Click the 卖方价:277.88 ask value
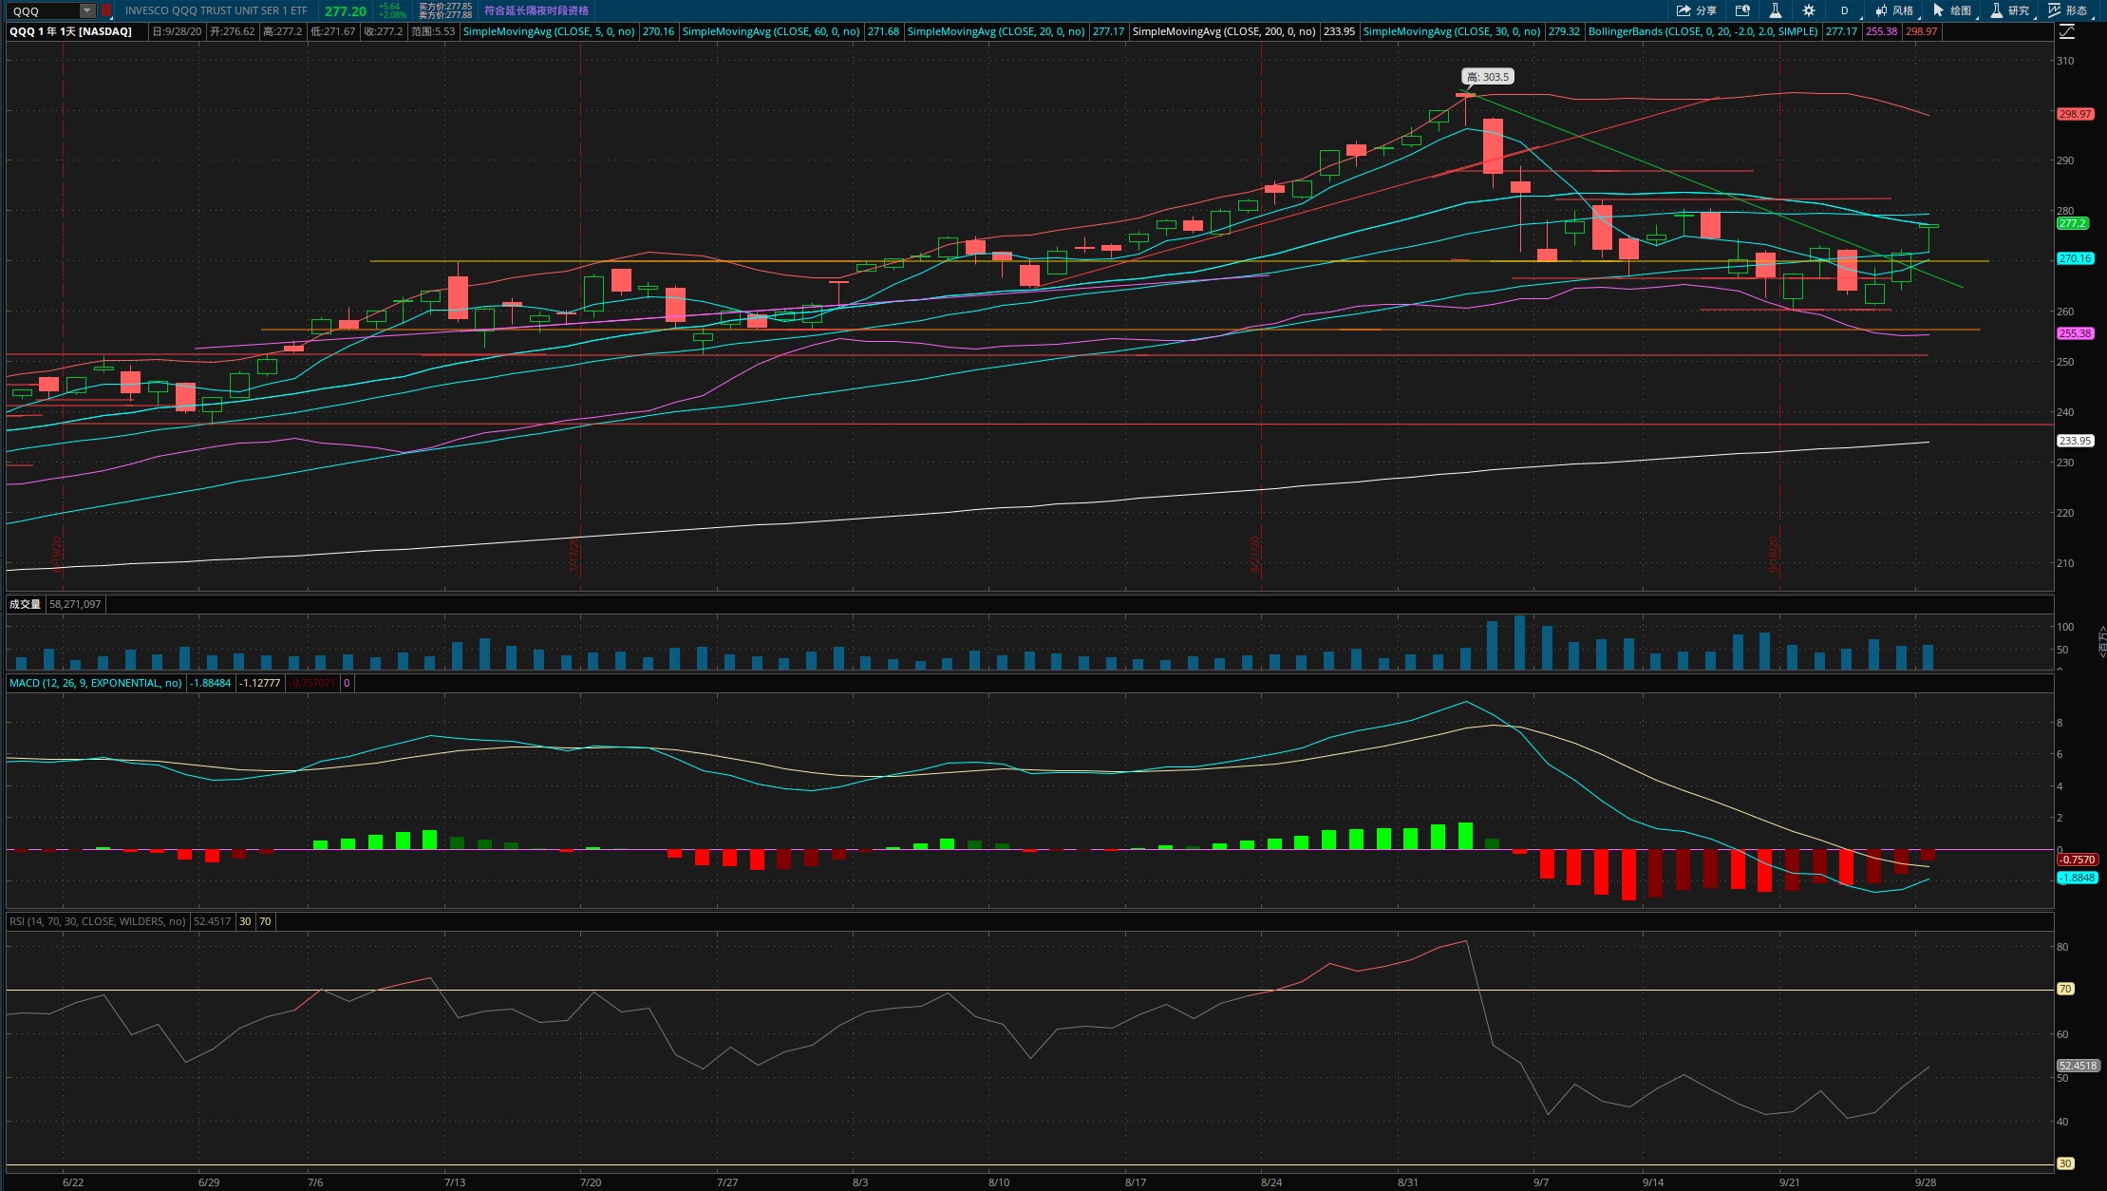Screen dimensions: 2107x1191 click(445, 15)
